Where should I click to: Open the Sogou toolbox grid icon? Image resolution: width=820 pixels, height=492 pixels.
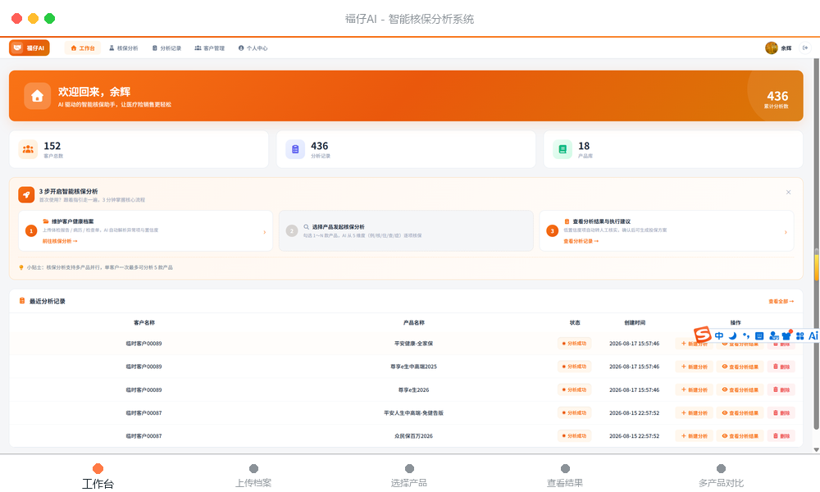coord(799,335)
